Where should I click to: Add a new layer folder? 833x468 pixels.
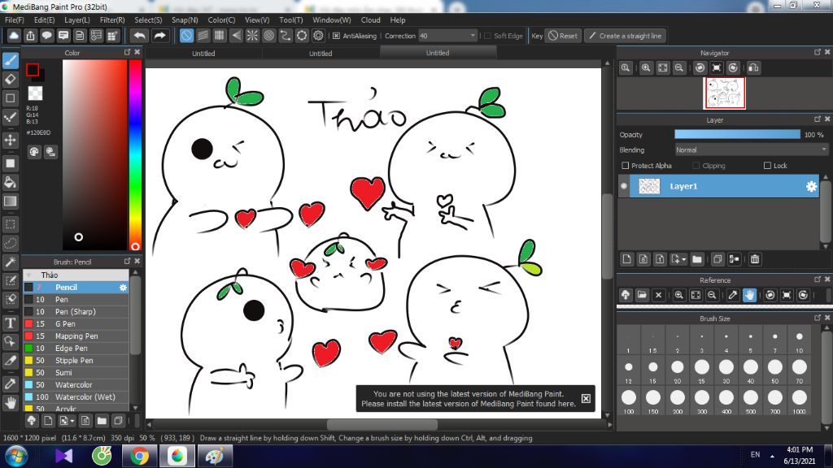697,259
